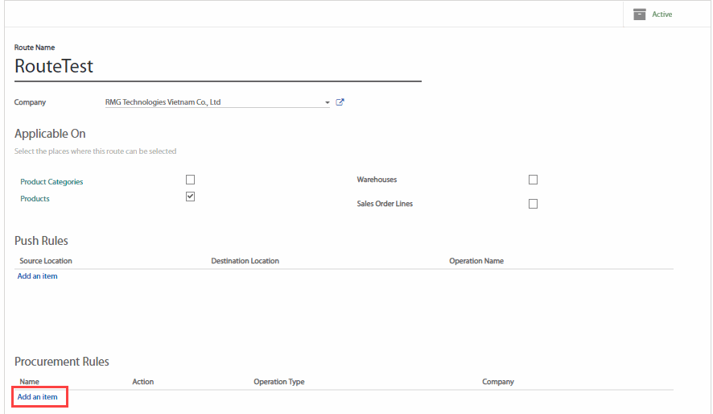
Task: Click the Company field with RMG Technologies
Action: click(213, 102)
